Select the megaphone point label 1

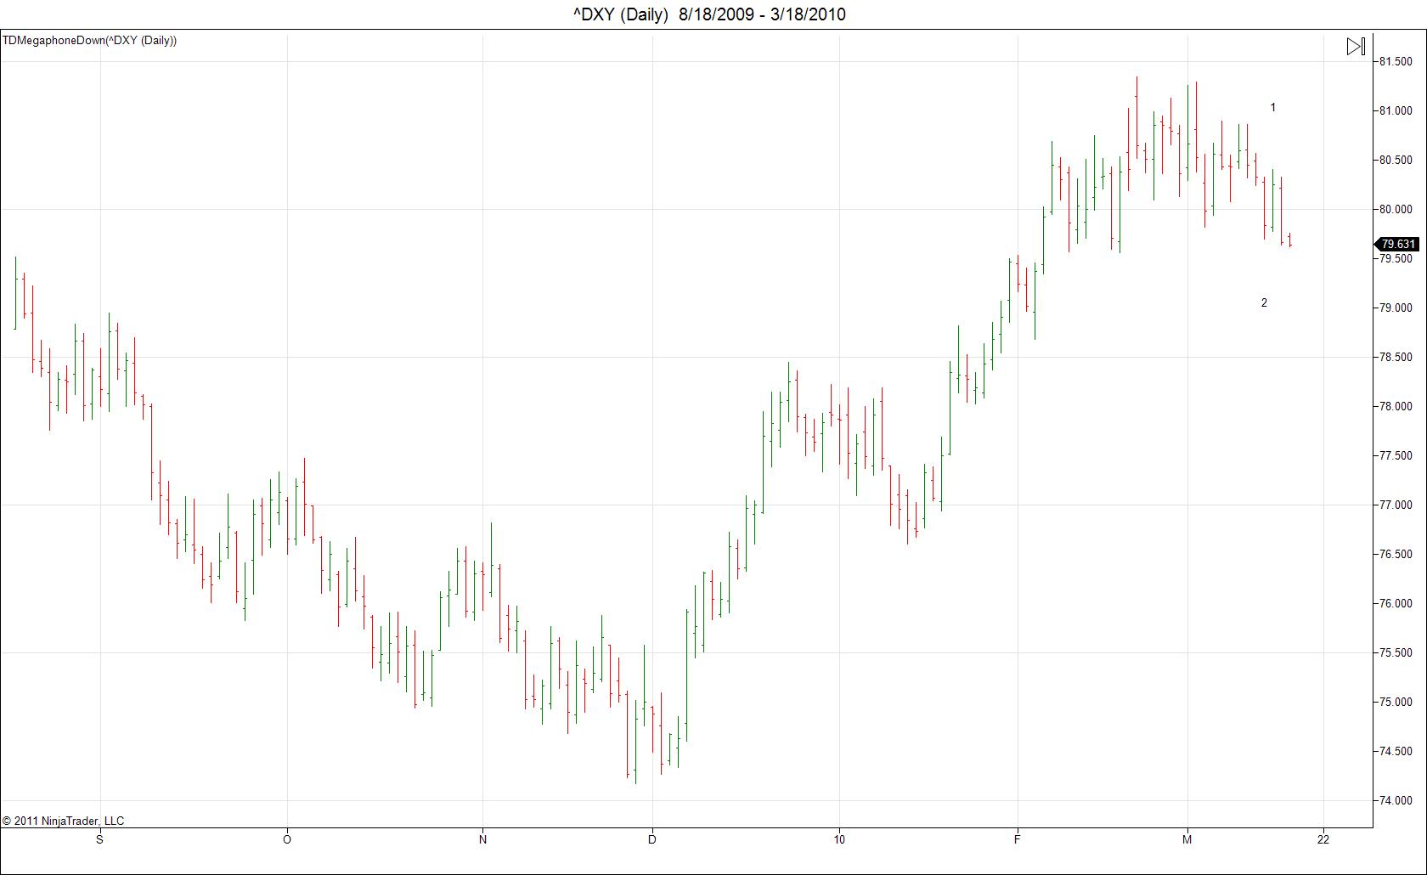1272,107
